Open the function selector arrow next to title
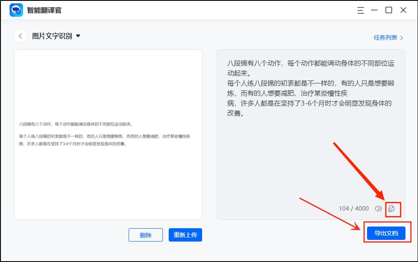 click(77, 36)
